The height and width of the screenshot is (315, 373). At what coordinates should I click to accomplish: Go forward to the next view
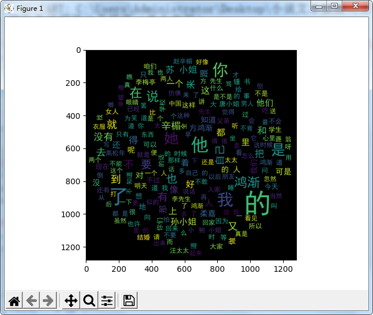tap(48, 300)
